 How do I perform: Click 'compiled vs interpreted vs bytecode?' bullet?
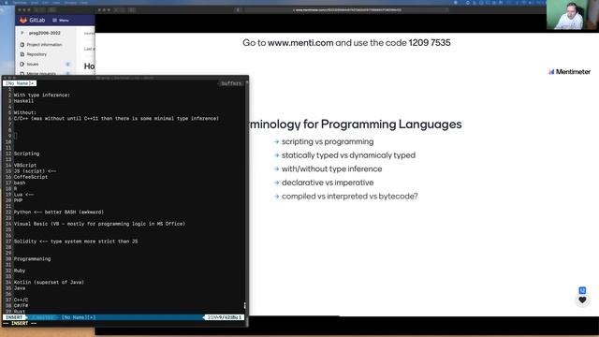349,197
